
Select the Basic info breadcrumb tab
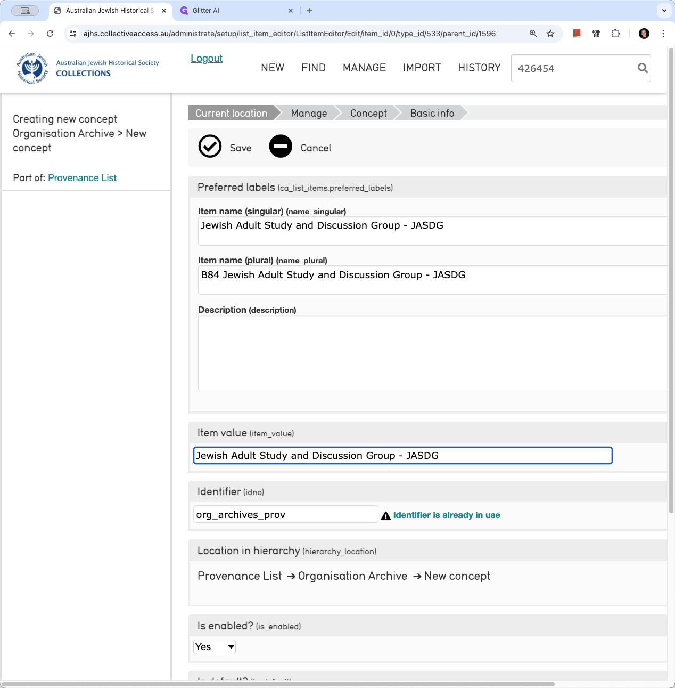[432, 113]
